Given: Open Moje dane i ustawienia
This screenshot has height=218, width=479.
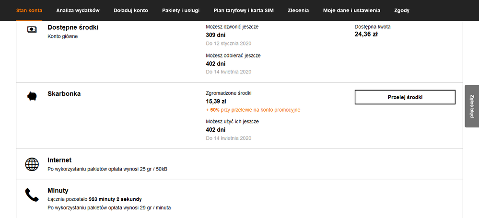Looking at the screenshot, I should 351,10.
